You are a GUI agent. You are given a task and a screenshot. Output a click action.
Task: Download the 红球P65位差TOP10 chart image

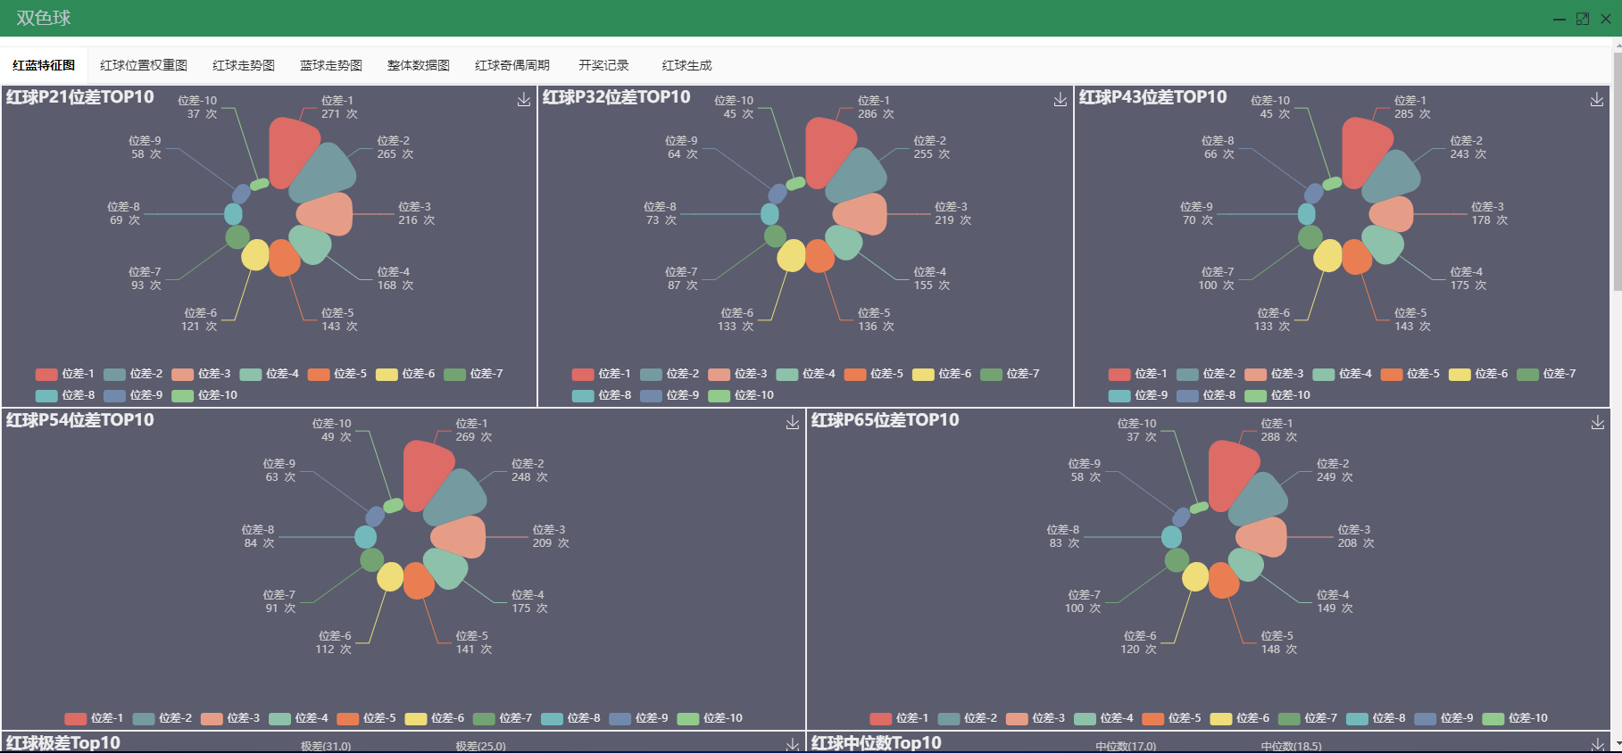click(1598, 423)
